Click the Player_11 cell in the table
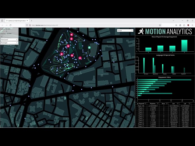Image resolution: width=195 pixels, height=146 pixels. click(x=141, y=126)
